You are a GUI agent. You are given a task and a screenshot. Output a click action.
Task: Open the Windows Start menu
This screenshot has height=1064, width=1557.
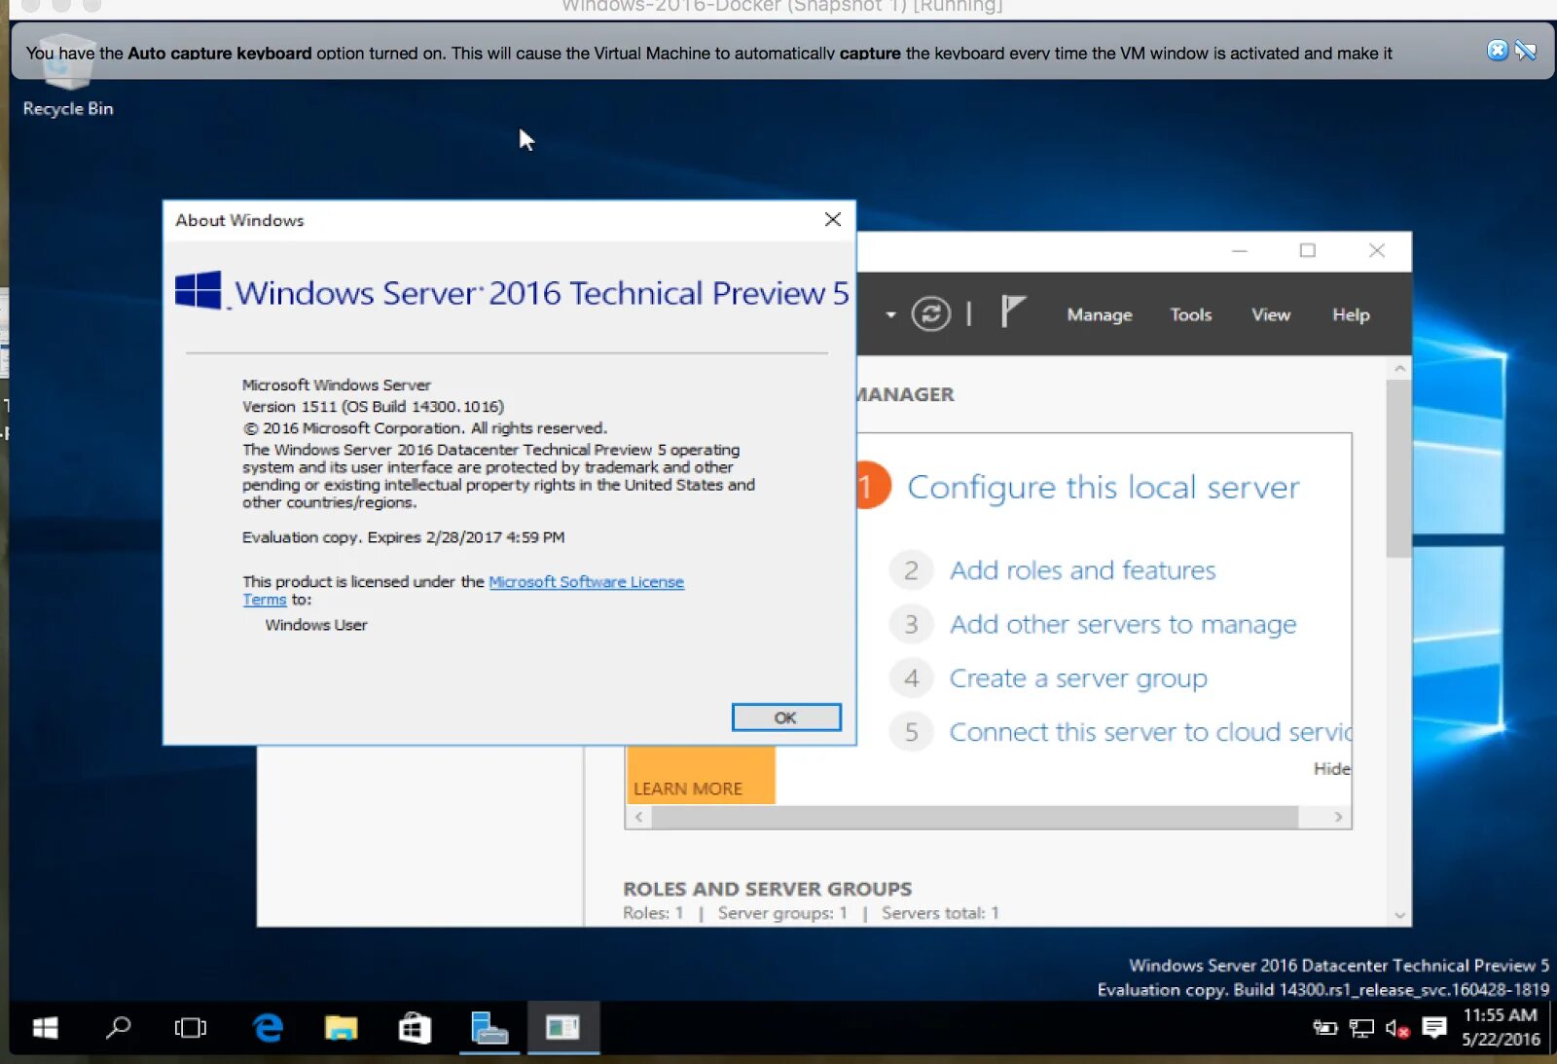coord(46,1028)
